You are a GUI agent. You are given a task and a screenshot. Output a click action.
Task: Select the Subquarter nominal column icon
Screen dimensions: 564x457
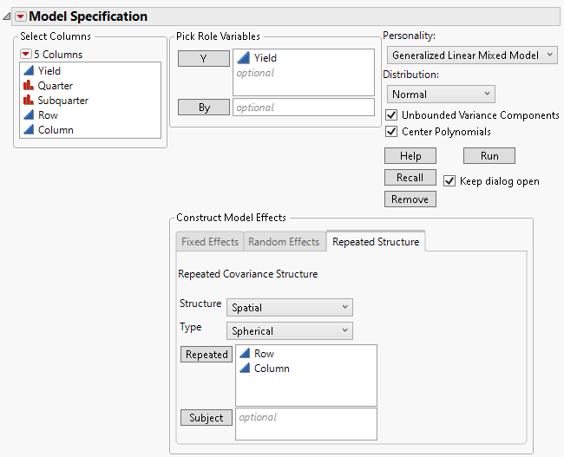point(29,101)
